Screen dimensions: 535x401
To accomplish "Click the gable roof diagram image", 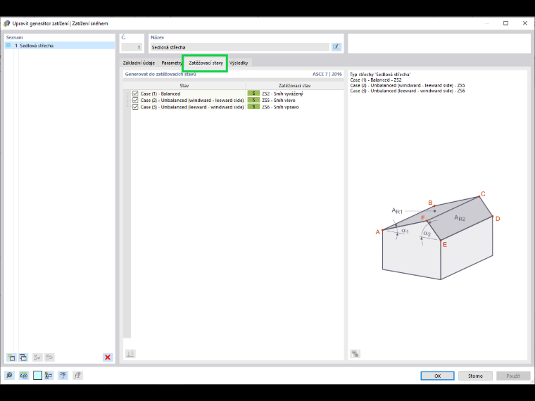I will (438, 236).
